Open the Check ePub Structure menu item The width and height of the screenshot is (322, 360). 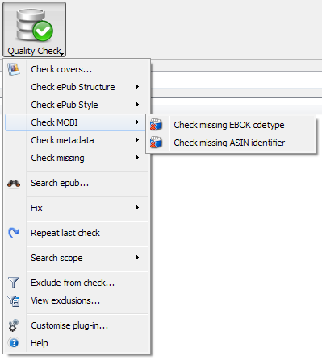point(77,87)
